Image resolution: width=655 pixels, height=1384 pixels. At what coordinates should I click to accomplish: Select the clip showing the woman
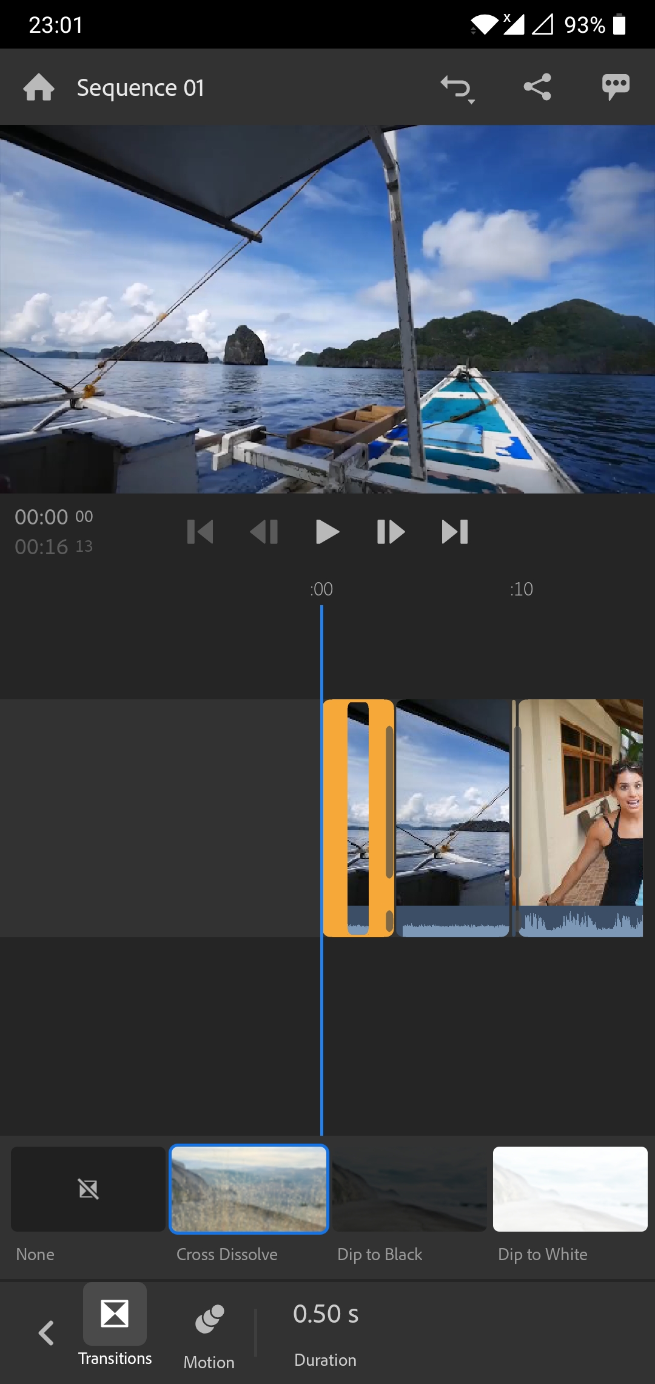[x=581, y=817]
